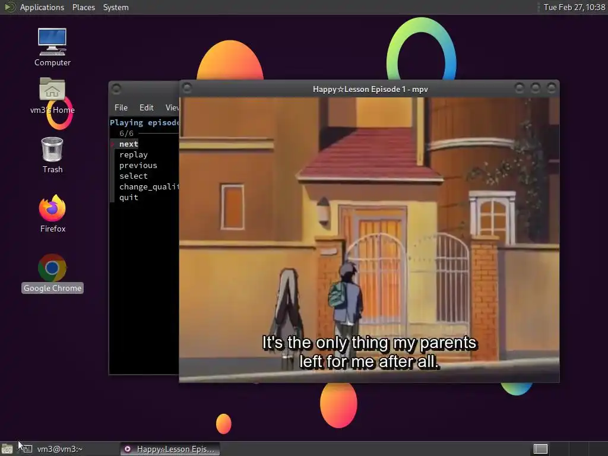Click the date and time clock
Screen dimensions: 608x456
574,7
